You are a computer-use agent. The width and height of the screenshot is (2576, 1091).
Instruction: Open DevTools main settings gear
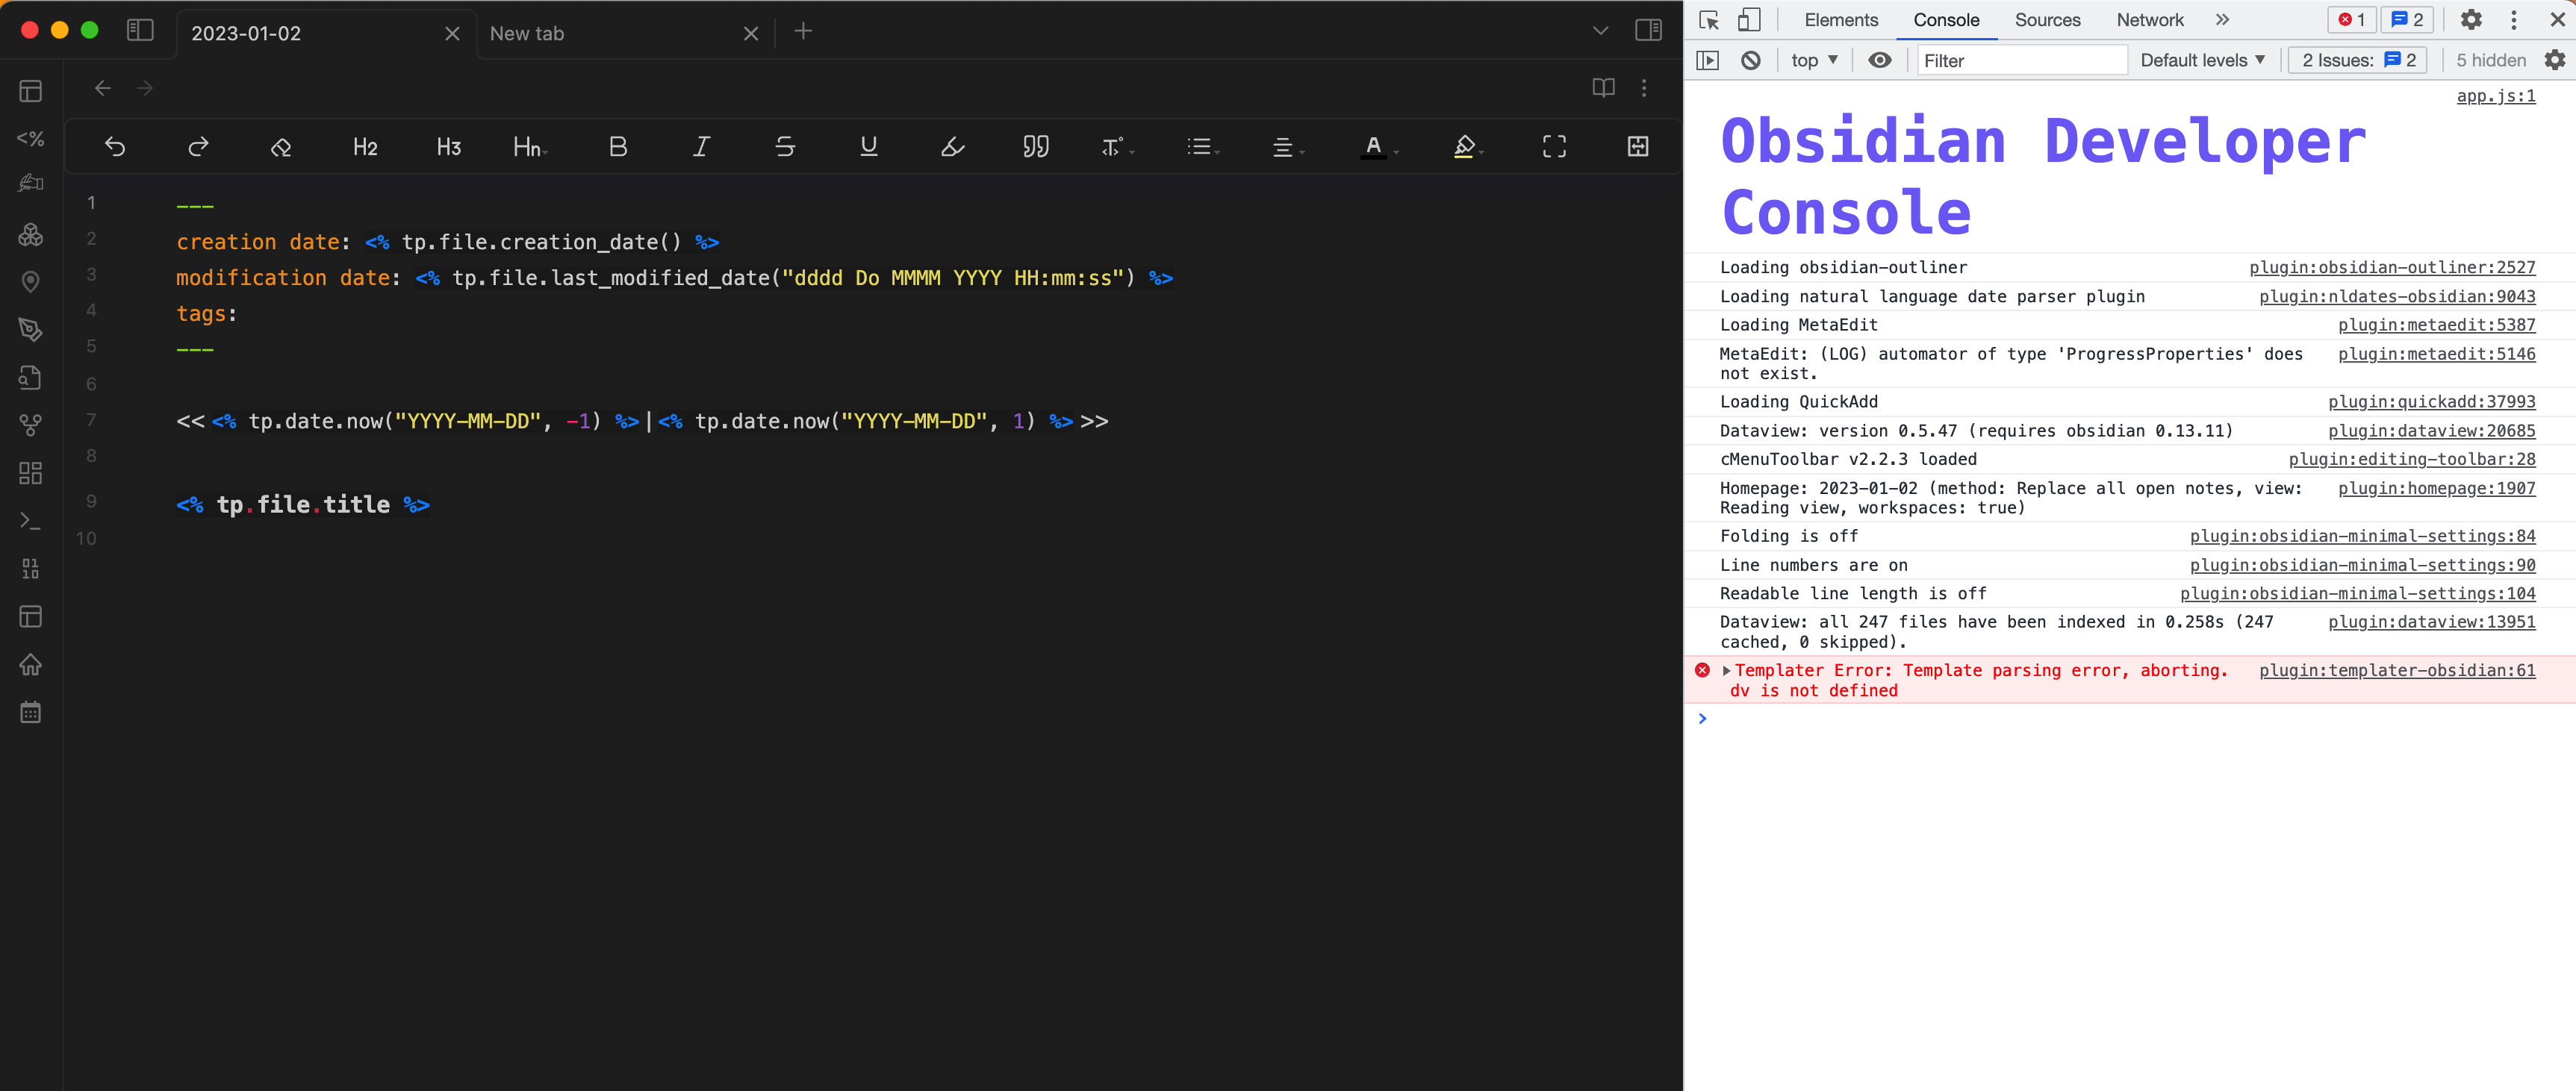pyautogui.click(x=2471, y=20)
